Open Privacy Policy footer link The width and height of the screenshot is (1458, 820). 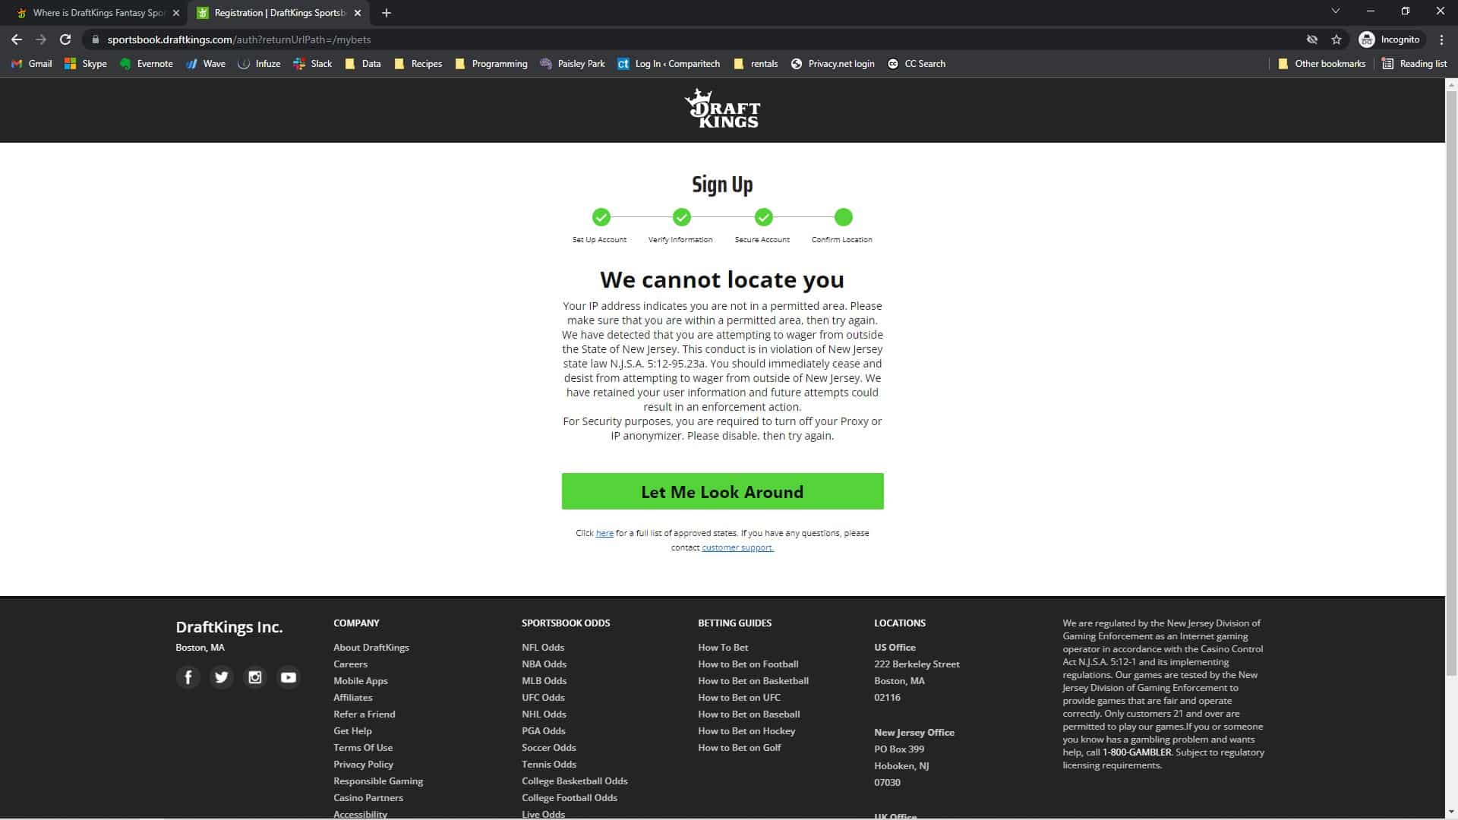click(364, 765)
